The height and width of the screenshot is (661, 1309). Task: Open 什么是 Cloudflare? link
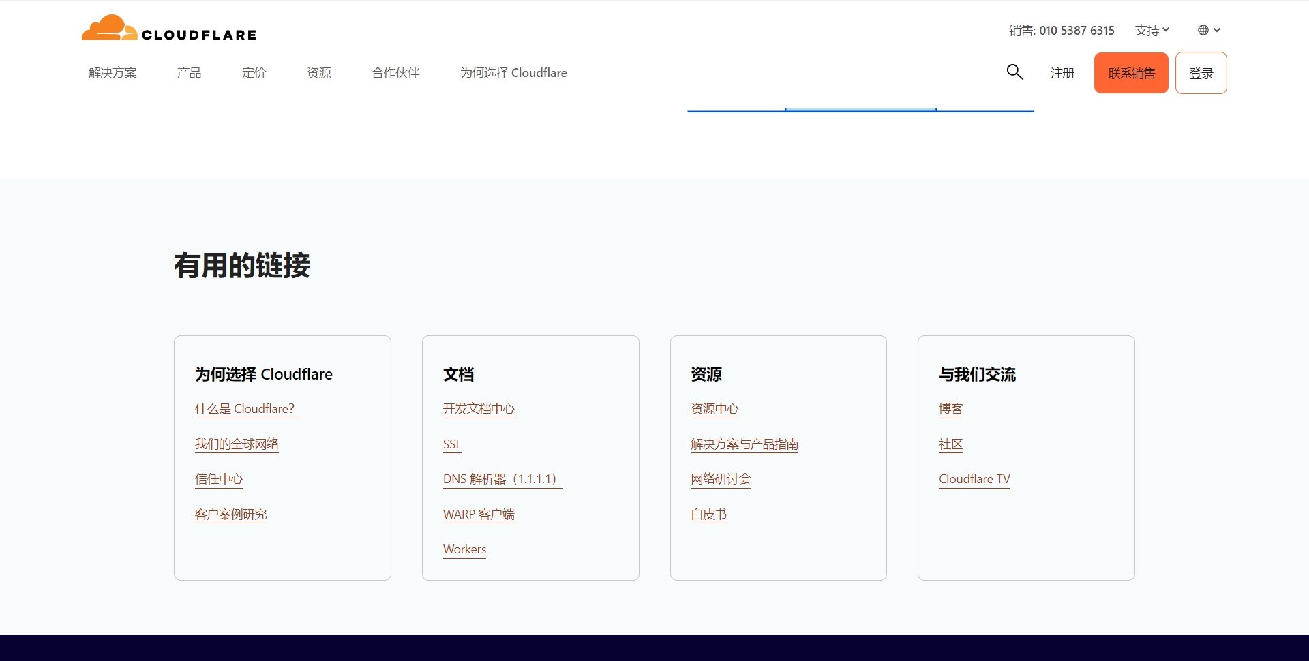click(247, 408)
